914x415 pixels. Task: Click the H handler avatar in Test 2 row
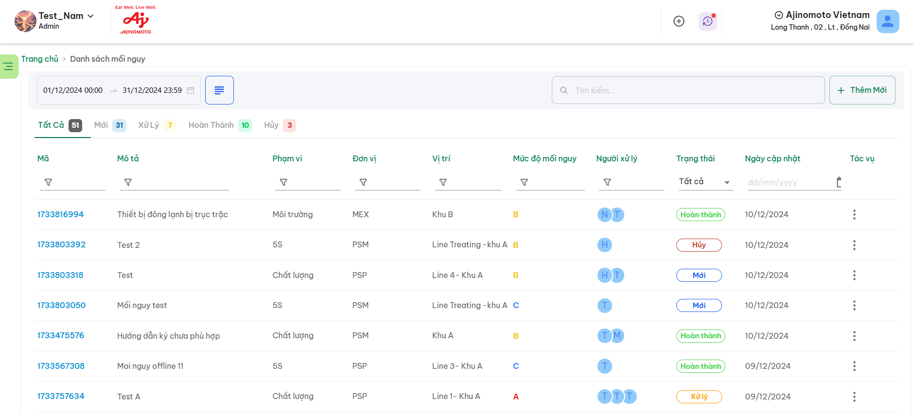tap(604, 244)
